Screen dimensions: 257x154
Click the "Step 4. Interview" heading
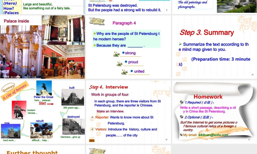point(108,87)
